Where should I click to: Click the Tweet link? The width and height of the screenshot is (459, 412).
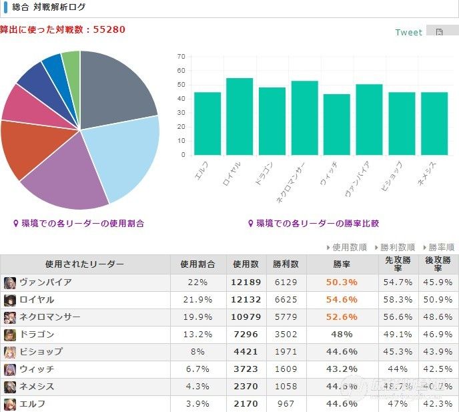pyautogui.click(x=409, y=32)
